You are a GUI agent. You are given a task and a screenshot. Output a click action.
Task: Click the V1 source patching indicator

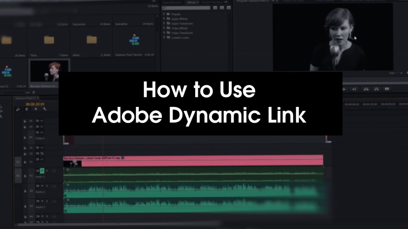(x=18, y=162)
